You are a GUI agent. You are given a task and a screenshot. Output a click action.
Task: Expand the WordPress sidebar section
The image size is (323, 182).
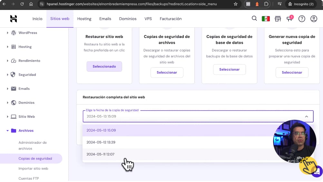[x=8, y=33]
